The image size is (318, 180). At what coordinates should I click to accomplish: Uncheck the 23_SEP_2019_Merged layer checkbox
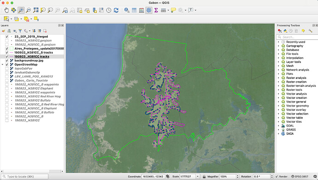(x=7, y=36)
